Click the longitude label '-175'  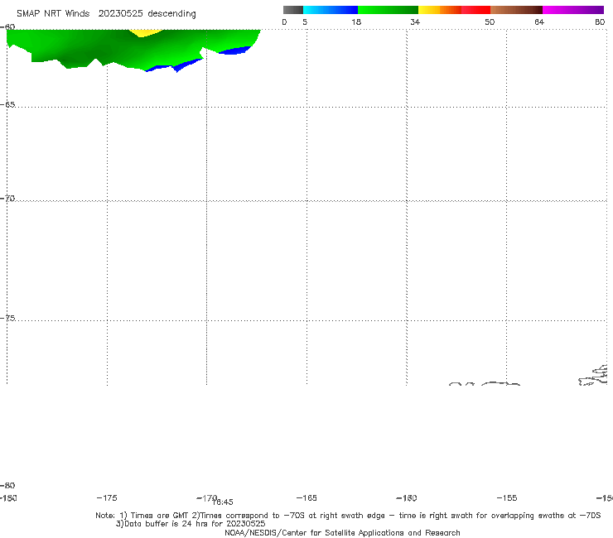pyautogui.click(x=107, y=497)
